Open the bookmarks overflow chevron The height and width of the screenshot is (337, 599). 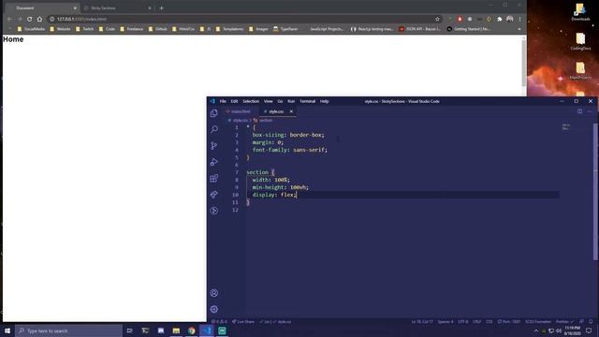click(x=519, y=29)
